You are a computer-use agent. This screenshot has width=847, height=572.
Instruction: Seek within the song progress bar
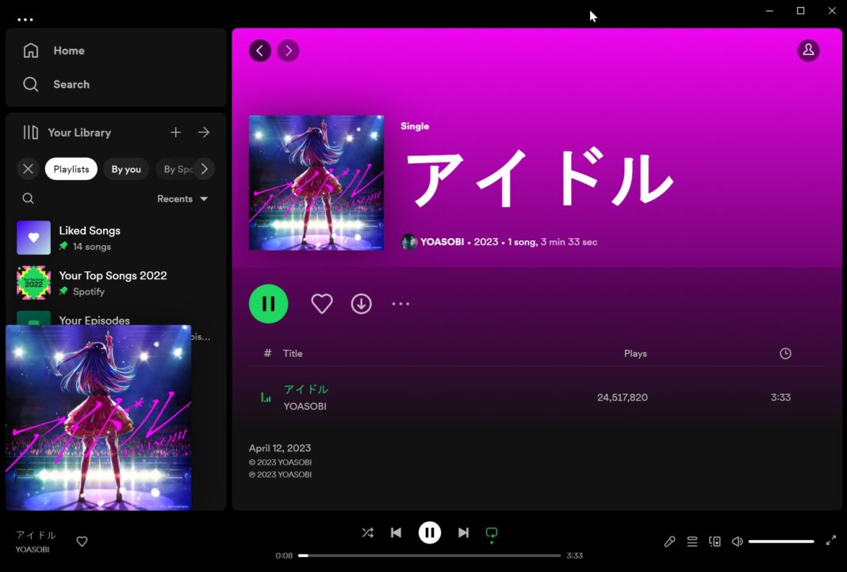click(x=429, y=555)
